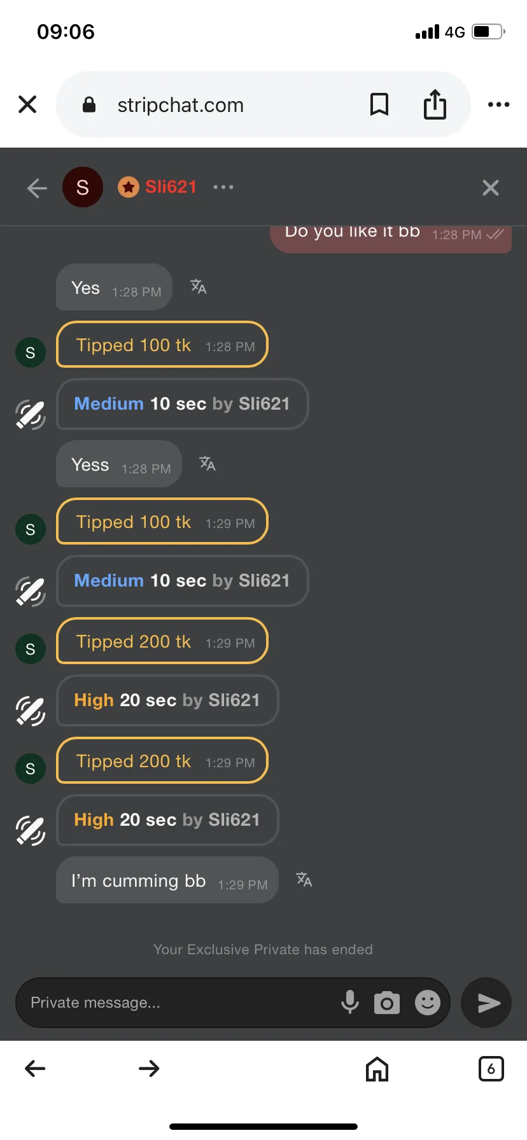Translate the "Yess" message
This screenshot has height=1140, width=527.
tap(207, 464)
